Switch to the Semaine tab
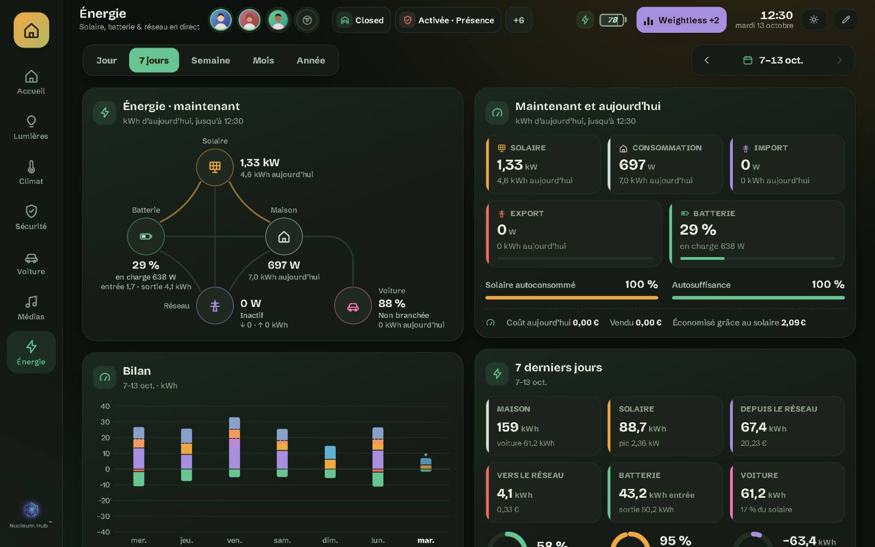 (211, 60)
